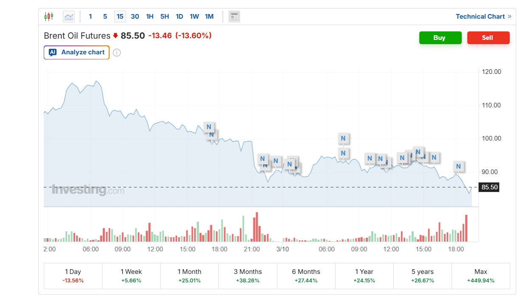Select the 1 minute interval
This screenshot has width=531, height=307.
click(x=90, y=17)
